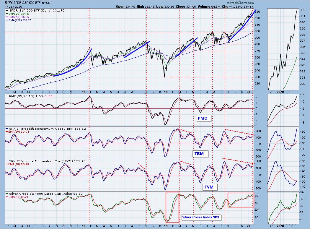Select the boxed ITBM annotation label
Image resolution: width=310 pixels, height=229 pixels.
(x=200, y=154)
